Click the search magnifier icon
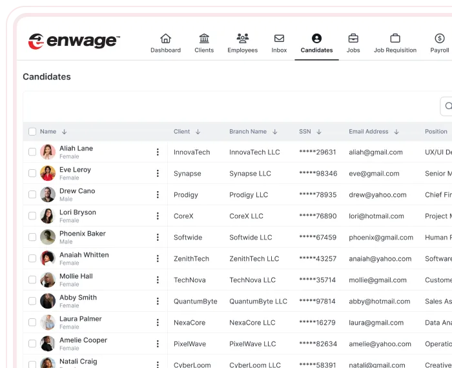452x368 pixels. (x=448, y=107)
